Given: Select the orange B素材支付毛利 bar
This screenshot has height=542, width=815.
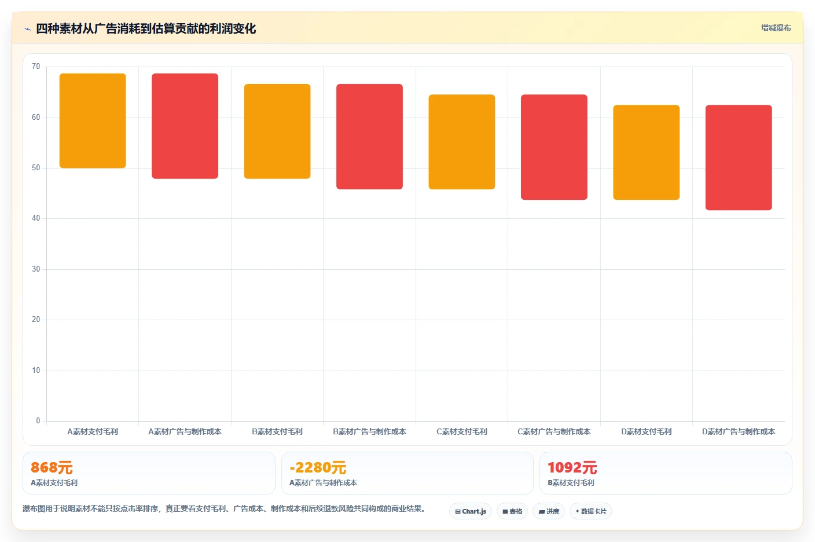Looking at the screenshot, I should (x=277, y=131).
